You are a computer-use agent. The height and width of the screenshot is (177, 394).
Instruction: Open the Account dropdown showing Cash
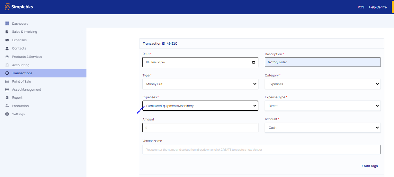point(323,128)
